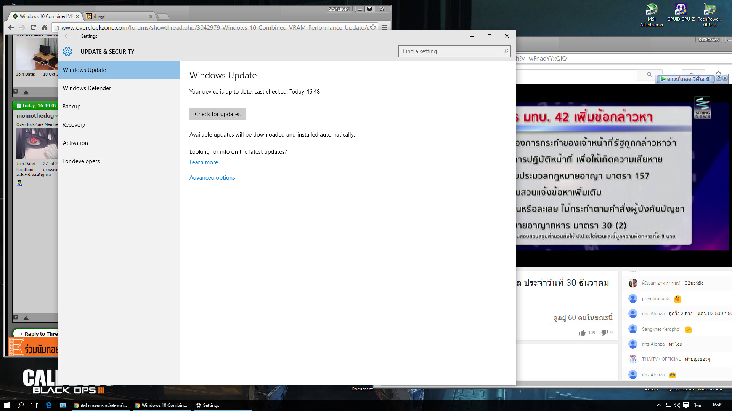Expand the system tray hidden icons chevron
This screenshot has width=732, height=411.
coord(658,405)
